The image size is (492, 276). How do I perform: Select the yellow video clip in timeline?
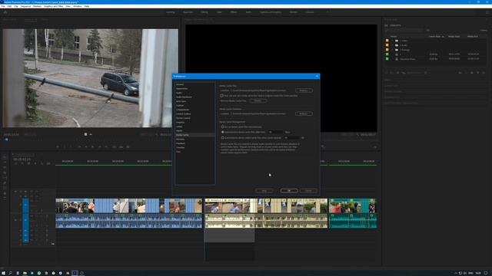point(266,206)
